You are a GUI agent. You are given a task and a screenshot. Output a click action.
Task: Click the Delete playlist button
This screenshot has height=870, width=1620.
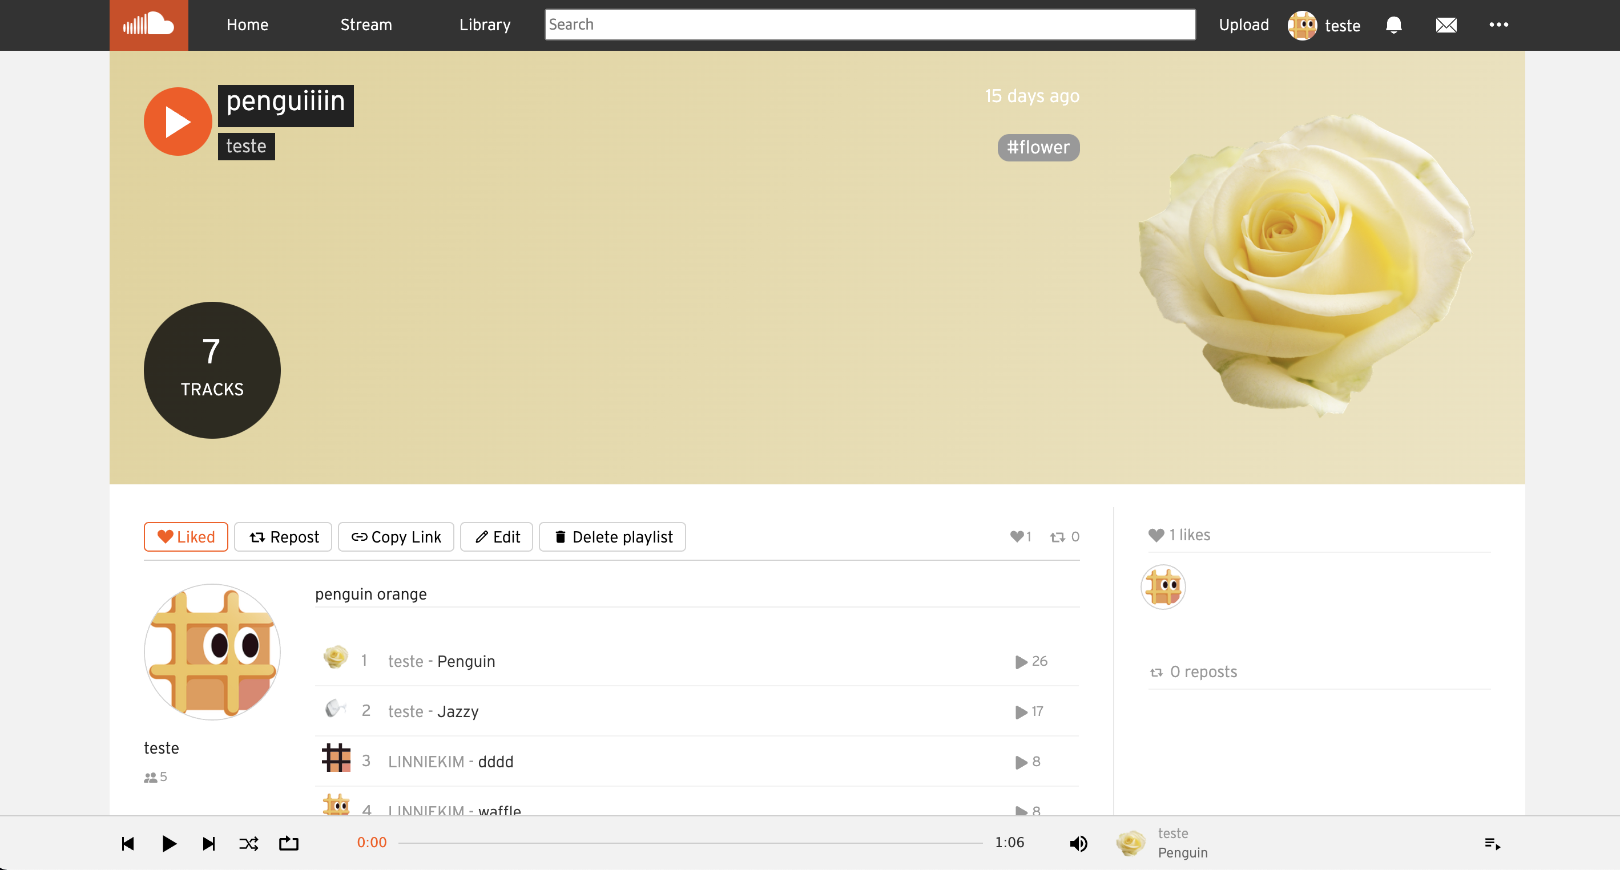point(612,536)
